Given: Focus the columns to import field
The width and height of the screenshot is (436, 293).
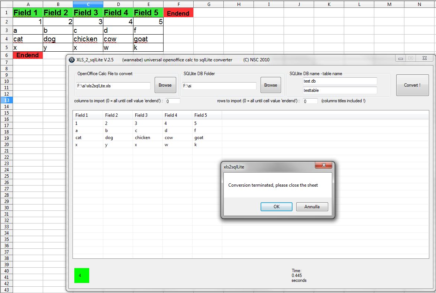Looking at the screenshot, I should tap(173, 101).
